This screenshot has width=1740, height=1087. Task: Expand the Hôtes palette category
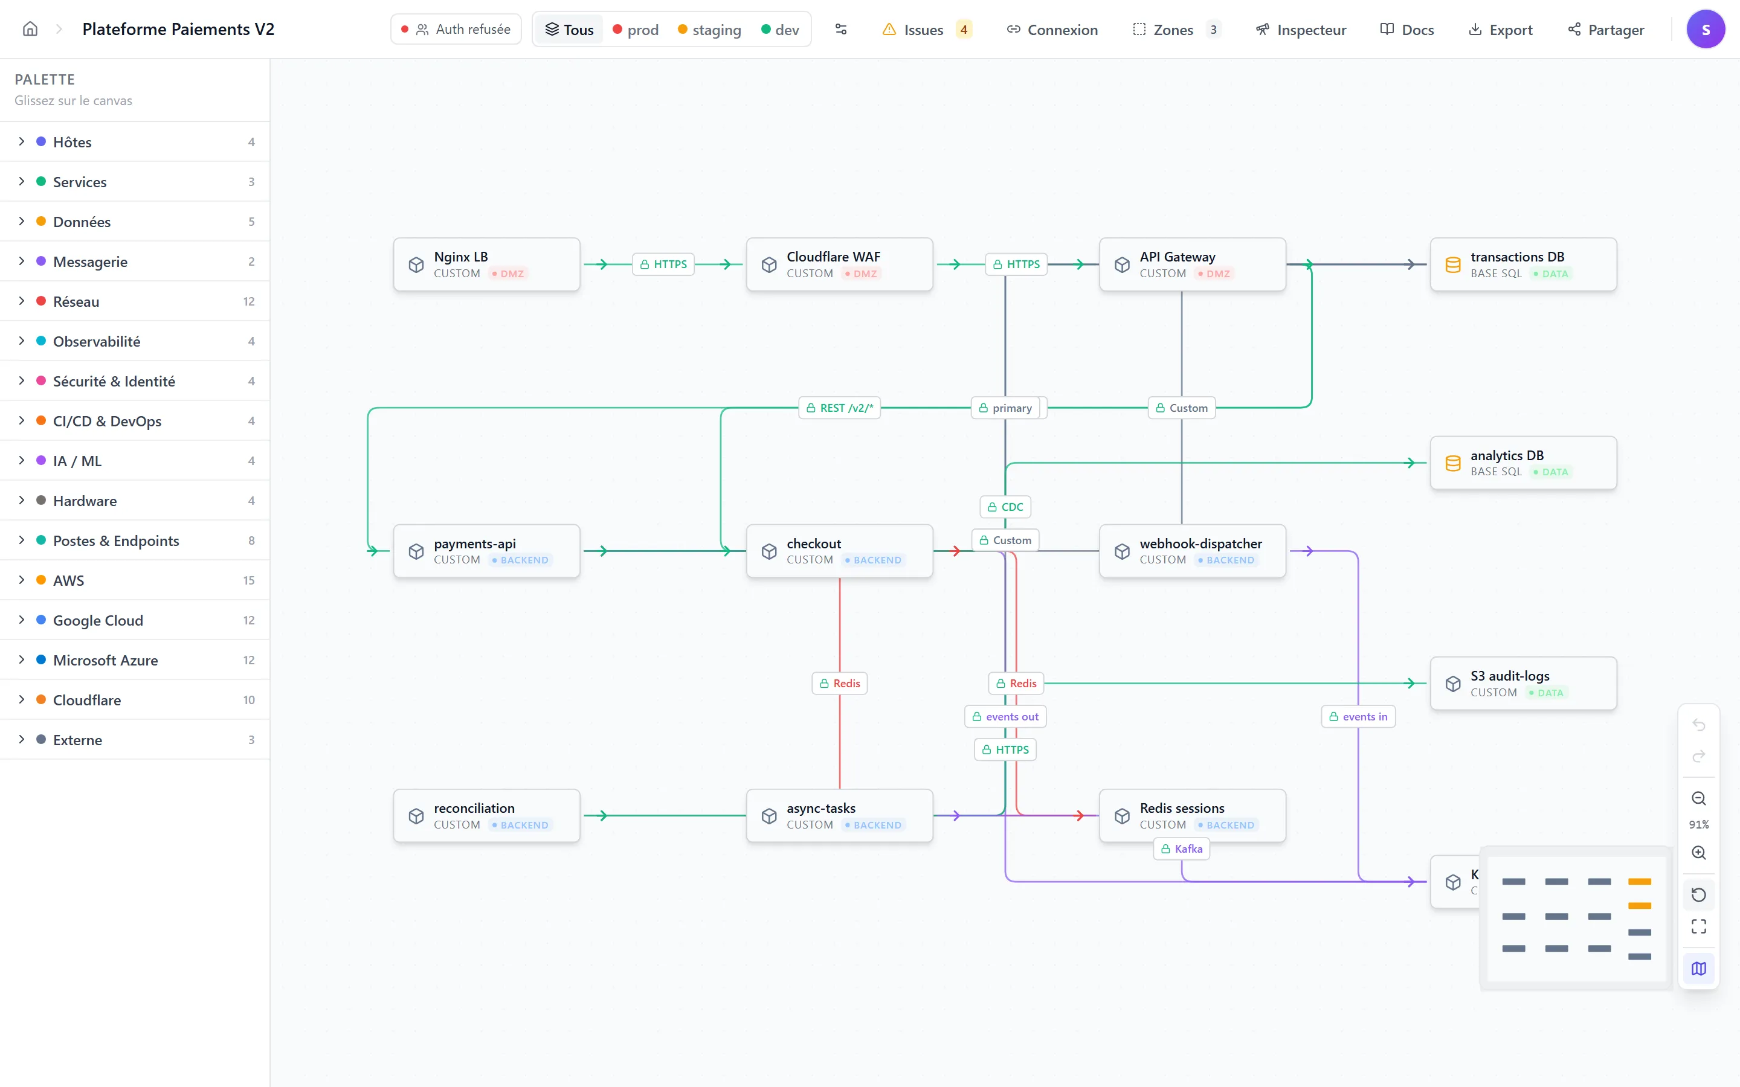[135, 142]
